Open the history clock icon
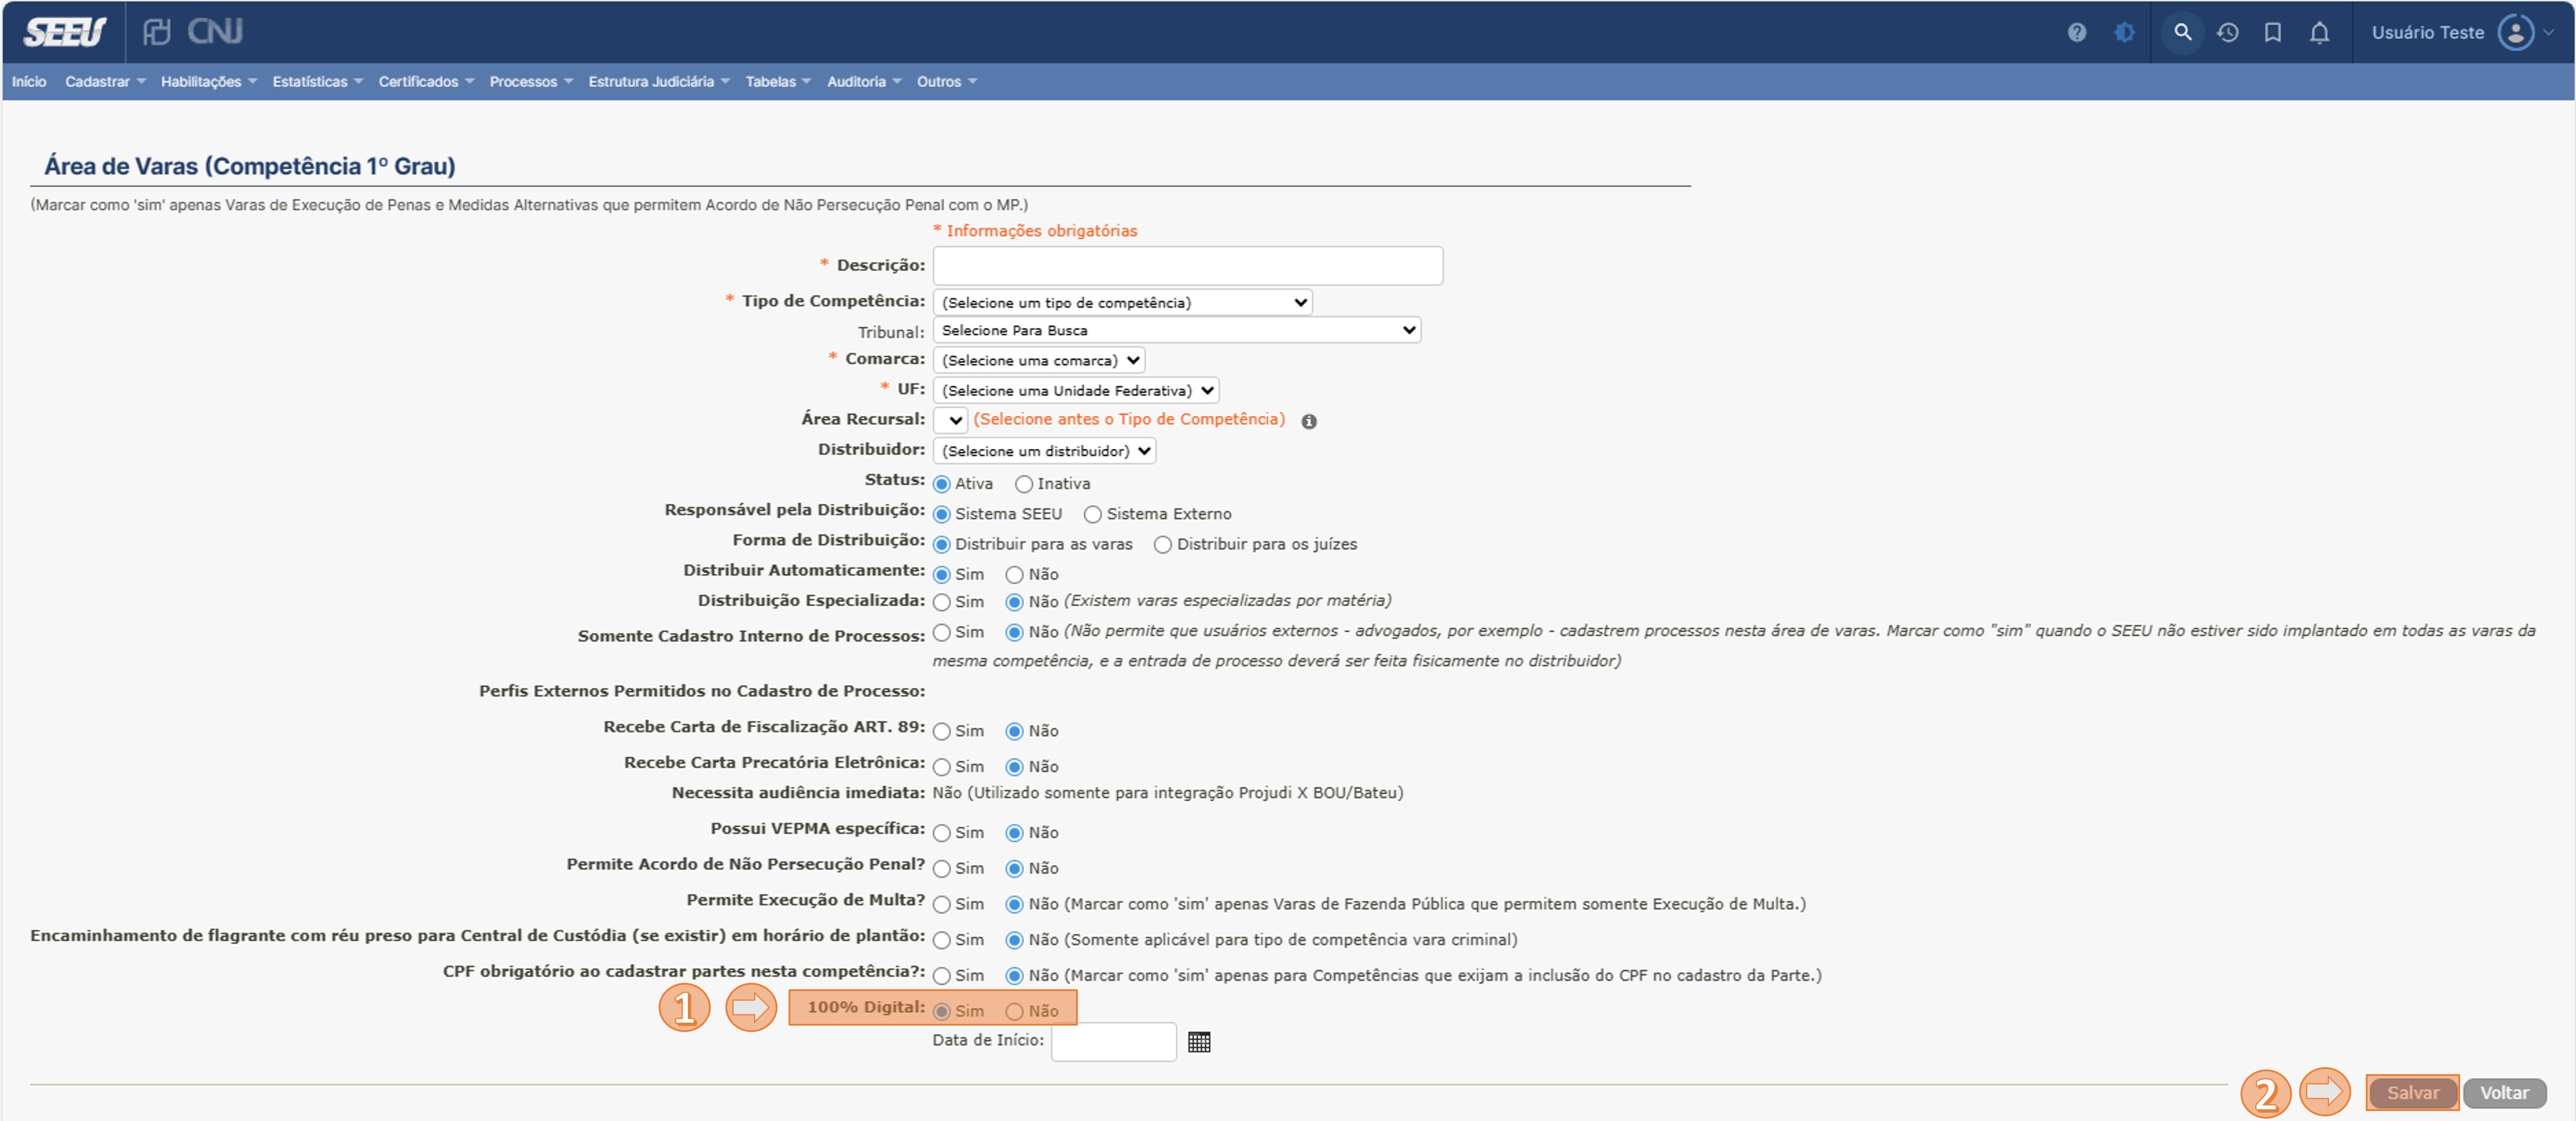This screenshot has width=2576, height=1121. pyautogui.click(x=2228, y=32)
